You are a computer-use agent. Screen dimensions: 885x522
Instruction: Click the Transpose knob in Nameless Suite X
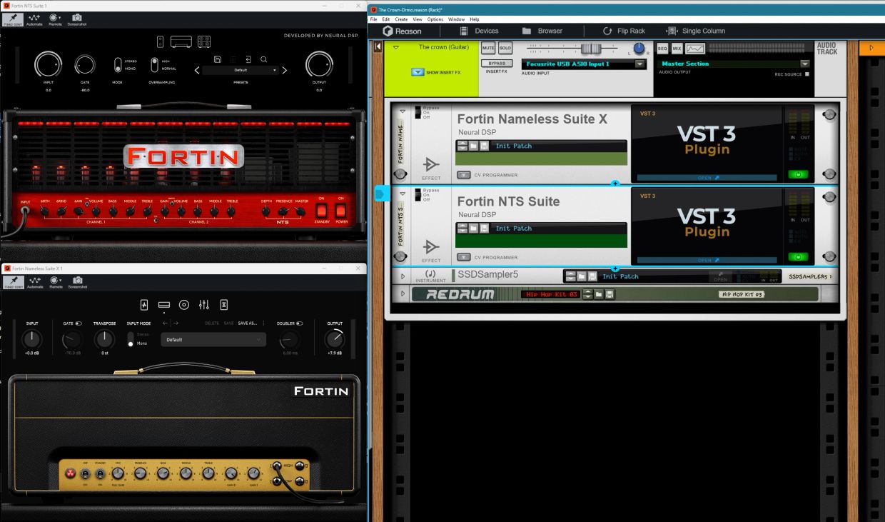pos(104,340)
